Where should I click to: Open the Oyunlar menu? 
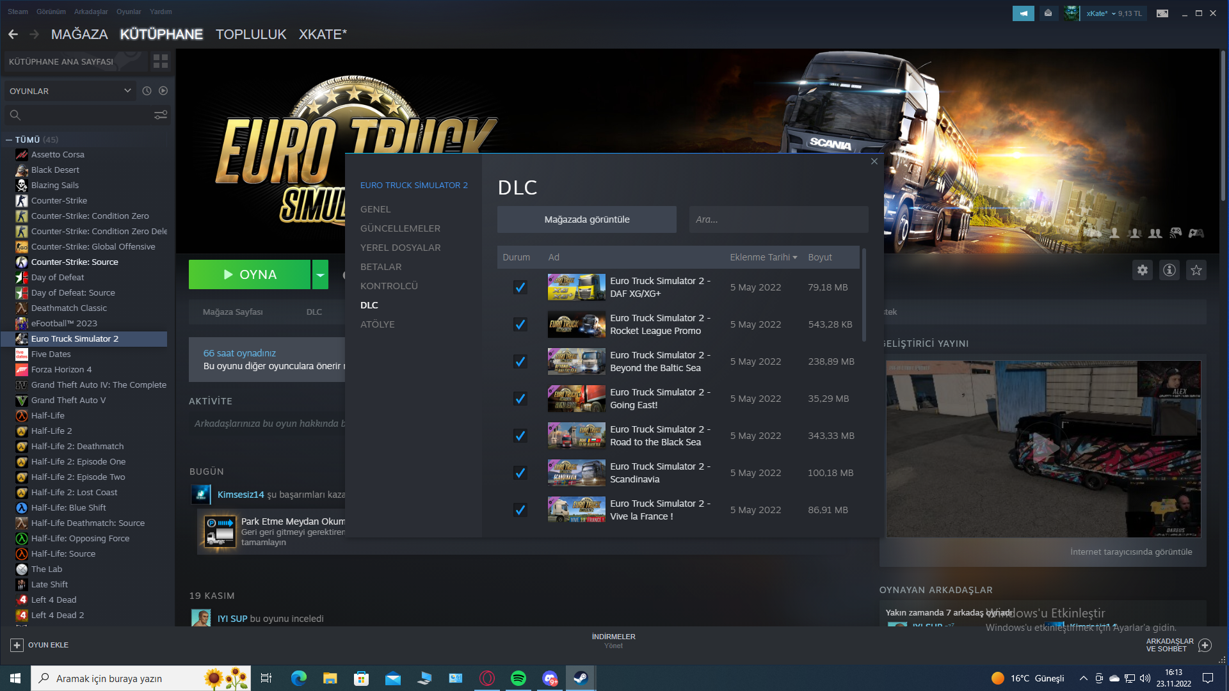(129, 12)
